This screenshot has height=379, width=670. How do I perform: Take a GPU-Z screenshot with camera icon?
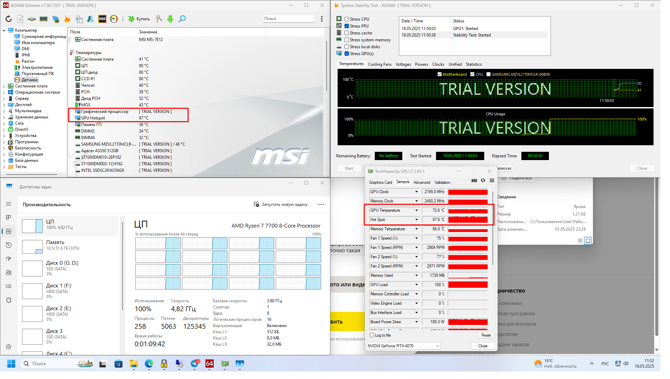click(x=474, y=181)
